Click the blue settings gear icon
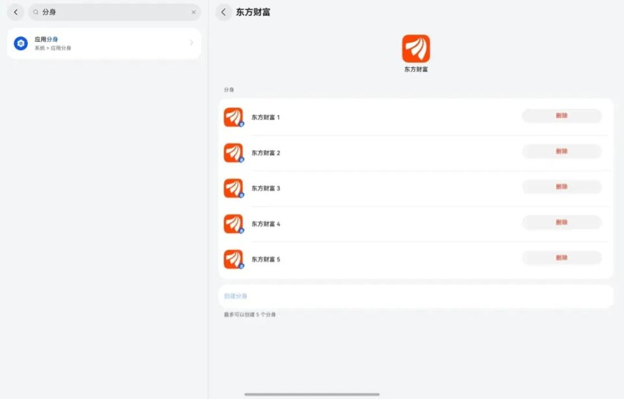Screen dimensions: 624x399 point(21,44)
